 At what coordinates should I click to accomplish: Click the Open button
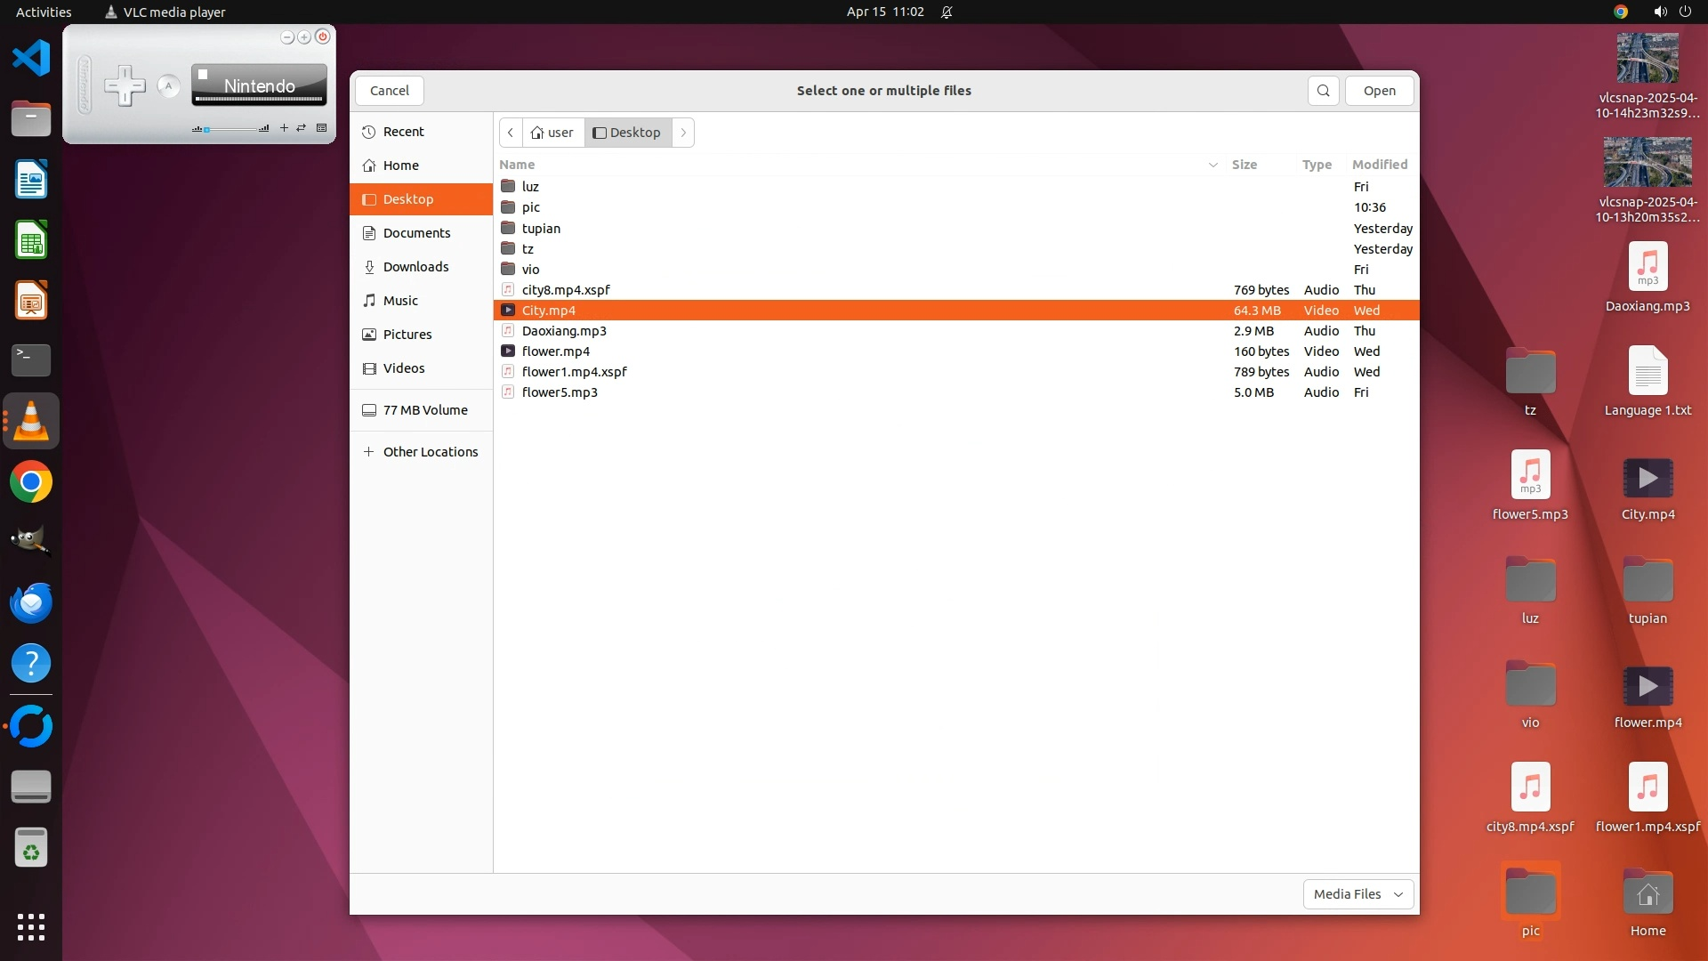click(1379, 91)
